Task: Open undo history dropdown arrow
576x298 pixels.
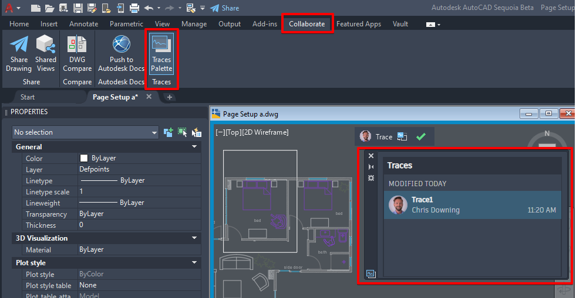Action: 159,8
